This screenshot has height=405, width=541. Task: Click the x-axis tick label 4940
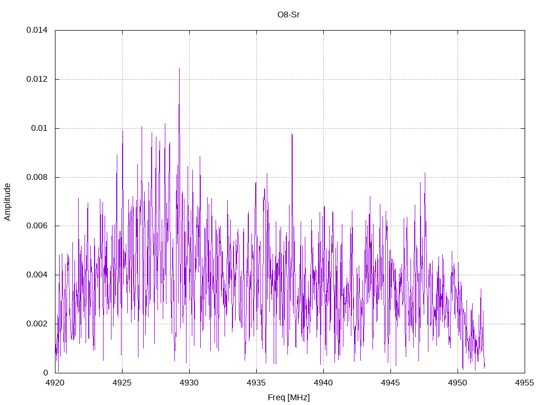pyautogui.click(x=324, y=383)
